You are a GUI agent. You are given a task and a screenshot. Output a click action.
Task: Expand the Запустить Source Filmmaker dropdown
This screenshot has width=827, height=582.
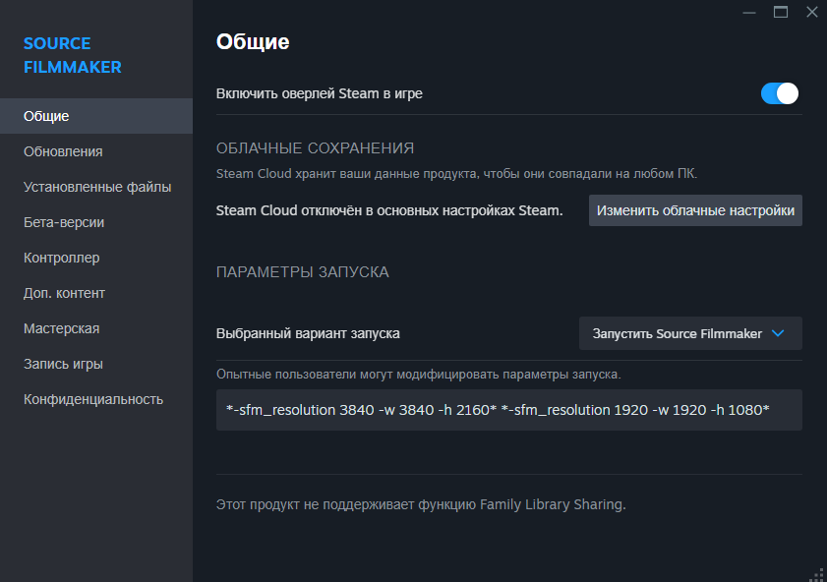tap(690, 333)
